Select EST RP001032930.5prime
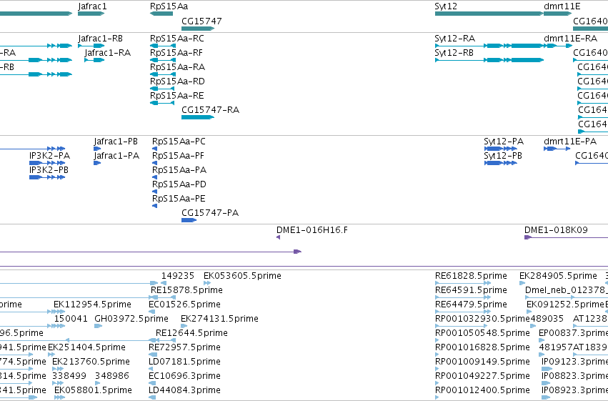608x401 pixels. click(x=482, y=320)
